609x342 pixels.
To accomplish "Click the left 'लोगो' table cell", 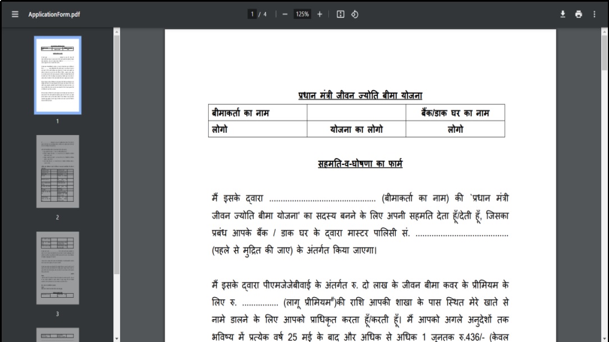I will pyautogui.click(x=258, y=129).
